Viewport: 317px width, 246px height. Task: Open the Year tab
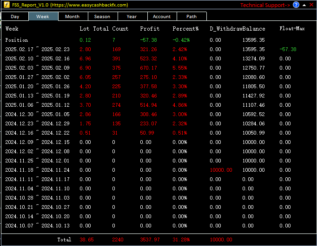[132, 17]
